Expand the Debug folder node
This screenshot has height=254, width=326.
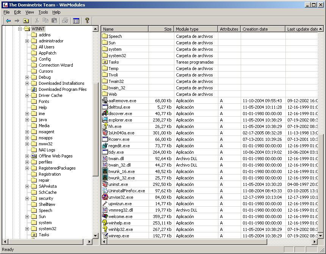tap(27, 77)
